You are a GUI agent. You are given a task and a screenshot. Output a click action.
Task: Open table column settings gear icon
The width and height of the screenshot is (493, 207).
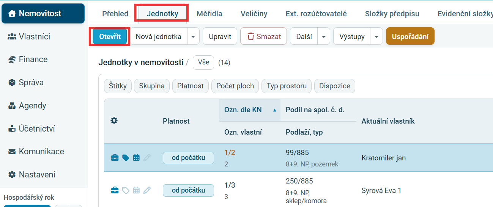point(114,121)
